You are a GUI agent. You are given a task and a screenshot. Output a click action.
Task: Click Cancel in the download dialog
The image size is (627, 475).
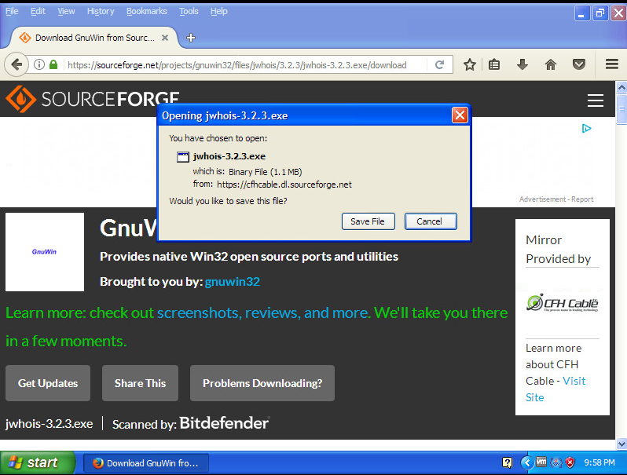click(x=431, y=221)
